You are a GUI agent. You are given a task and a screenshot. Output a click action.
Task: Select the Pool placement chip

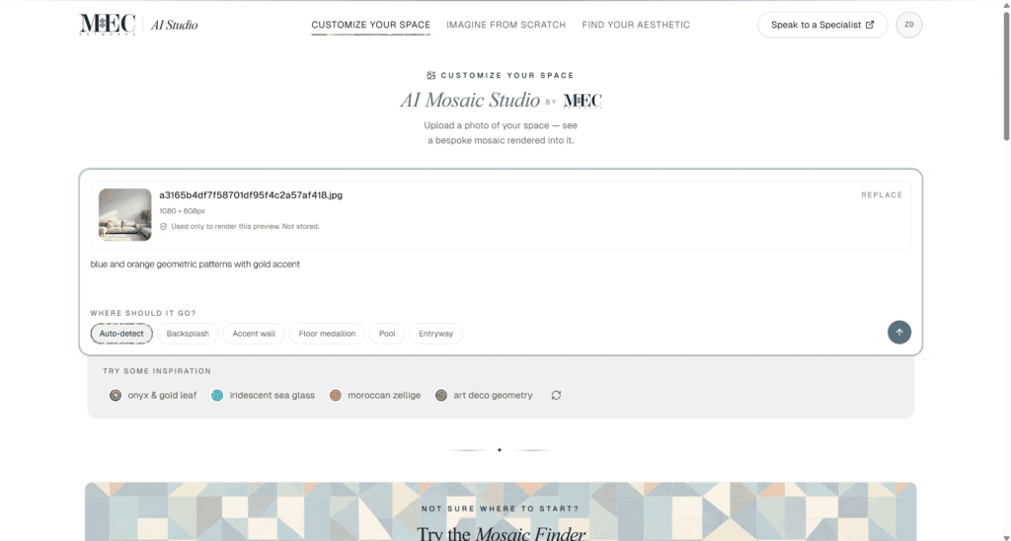click(x=387, y=334)
